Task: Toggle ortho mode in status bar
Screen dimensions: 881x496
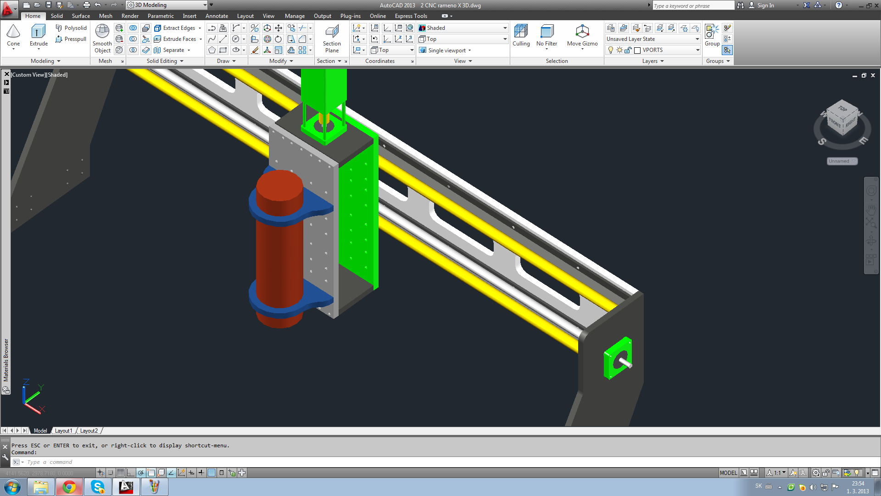Action: click(131, 473)
